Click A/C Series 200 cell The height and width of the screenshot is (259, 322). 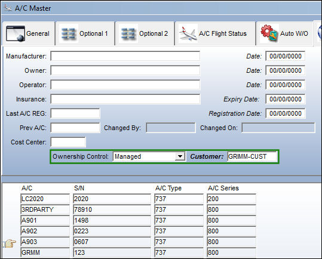click(x=232, y=199)
